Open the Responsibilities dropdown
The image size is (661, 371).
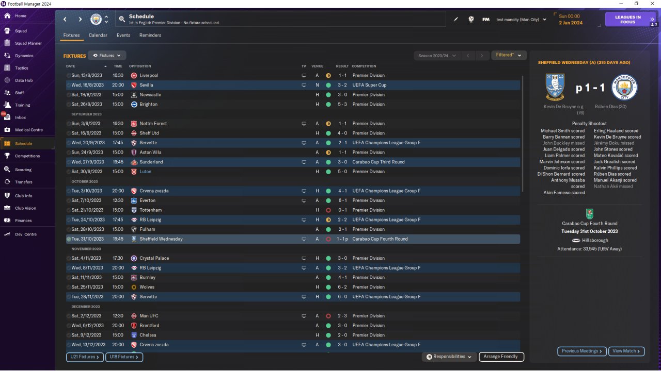pyautogui.click(x=449, y=357)
